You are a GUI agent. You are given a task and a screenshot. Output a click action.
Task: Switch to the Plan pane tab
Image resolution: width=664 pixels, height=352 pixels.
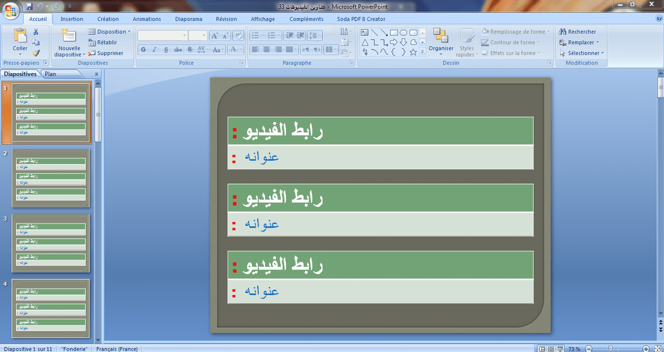point(50,74)
